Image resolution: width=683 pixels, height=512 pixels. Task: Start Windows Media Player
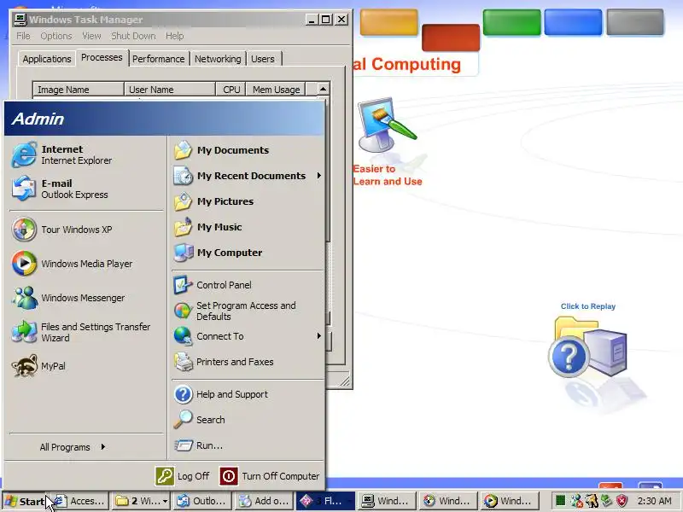pos(86,264)
